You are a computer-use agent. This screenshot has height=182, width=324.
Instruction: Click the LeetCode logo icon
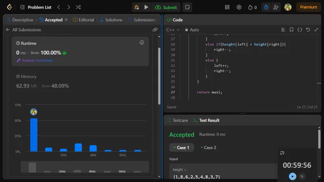[x=10, y=7]
